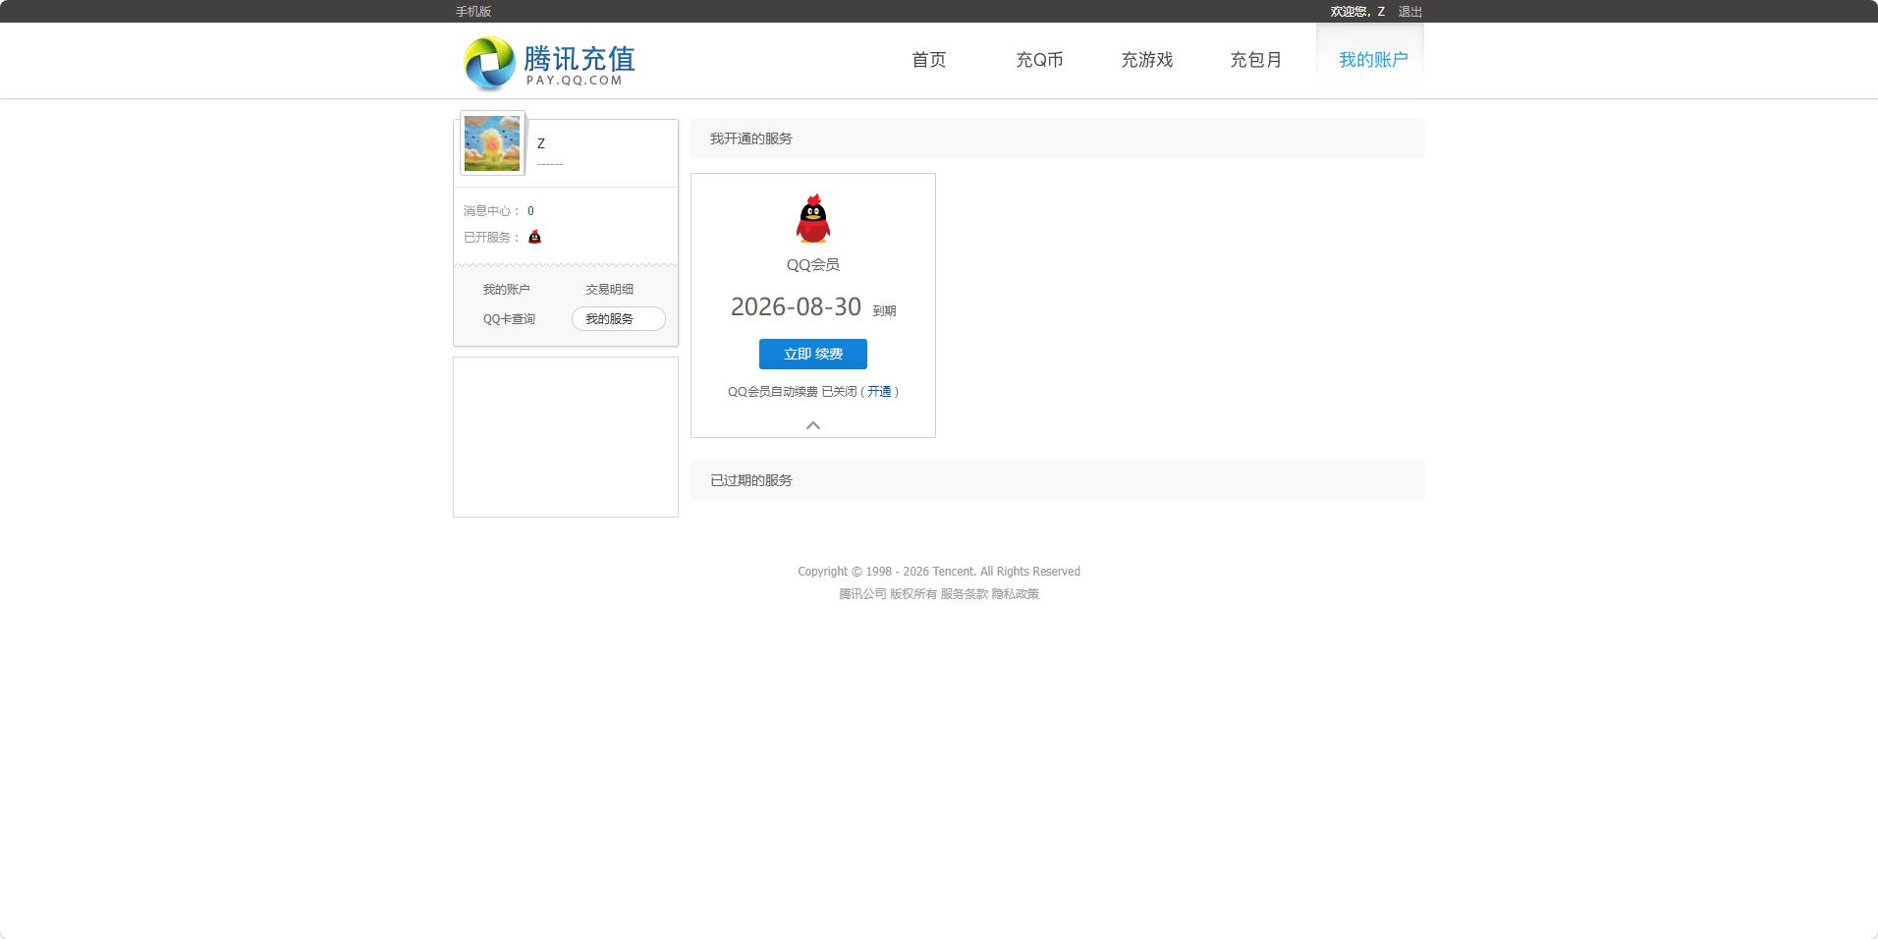The width and height of the screenshot is (1878, 939).
Task: Expand the 我开通的服务 section header
Action: click(750, 138)
